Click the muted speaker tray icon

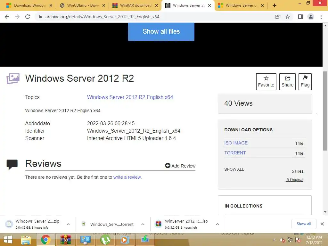[283, 240]
